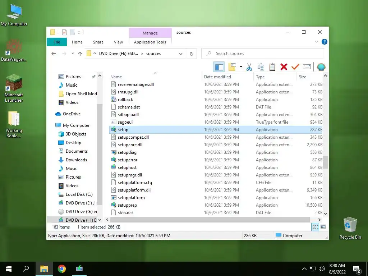Click the globe shell icon in toolbar
Viewport: 368px width, 276px height.
coord(321,67)
